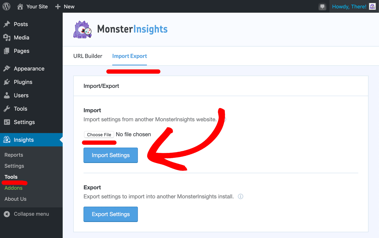Select the Plugins icon
Image resolution: width=379 pixels, height=238 pixels.
tap(7, 82)
